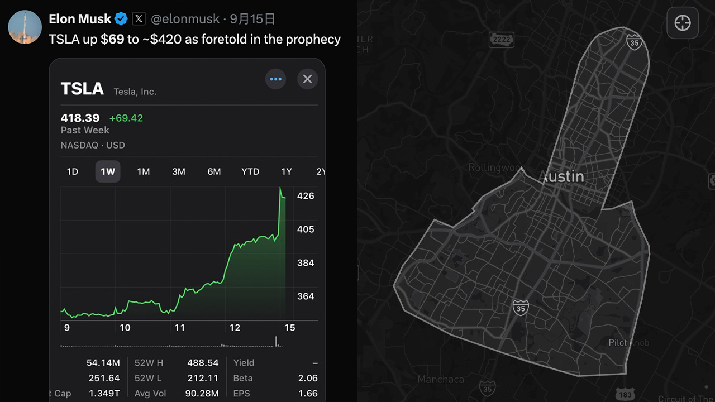The image size is (715, 402).
Task: Click the I-35 shield inside the outlined zone
Action: point(521,307)
